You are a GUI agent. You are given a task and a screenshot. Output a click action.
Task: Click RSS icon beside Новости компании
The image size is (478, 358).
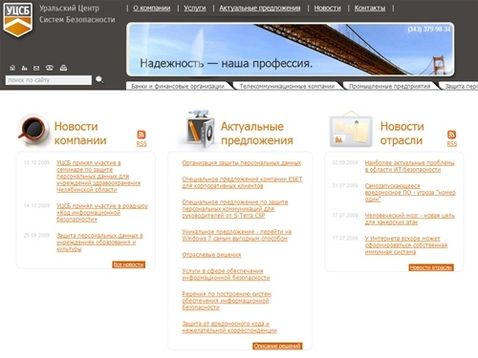141,135
